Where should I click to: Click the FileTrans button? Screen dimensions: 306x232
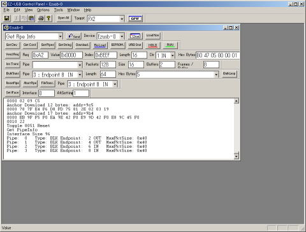[x=48, y=83]
